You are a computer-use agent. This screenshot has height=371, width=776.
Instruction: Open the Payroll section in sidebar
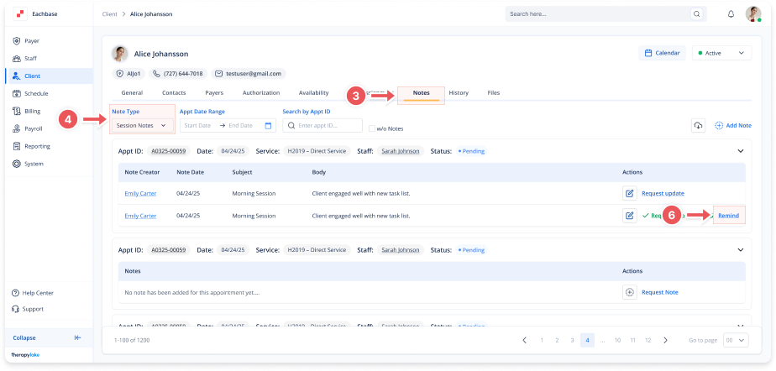(x=33, y=128)
